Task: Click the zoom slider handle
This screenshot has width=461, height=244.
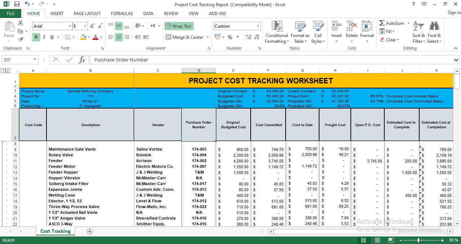Action: pyautogui.click(x=419, y=240)
